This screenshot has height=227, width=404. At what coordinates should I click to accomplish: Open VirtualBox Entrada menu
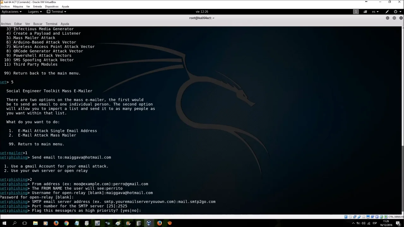(x=37, y=6)
